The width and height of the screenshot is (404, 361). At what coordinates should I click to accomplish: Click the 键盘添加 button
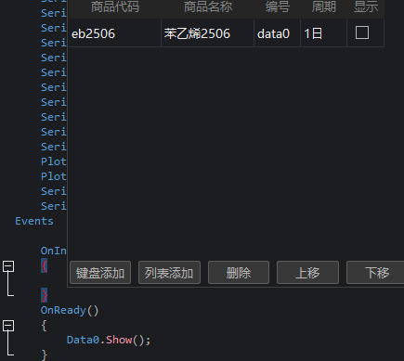tap(100, 273)
